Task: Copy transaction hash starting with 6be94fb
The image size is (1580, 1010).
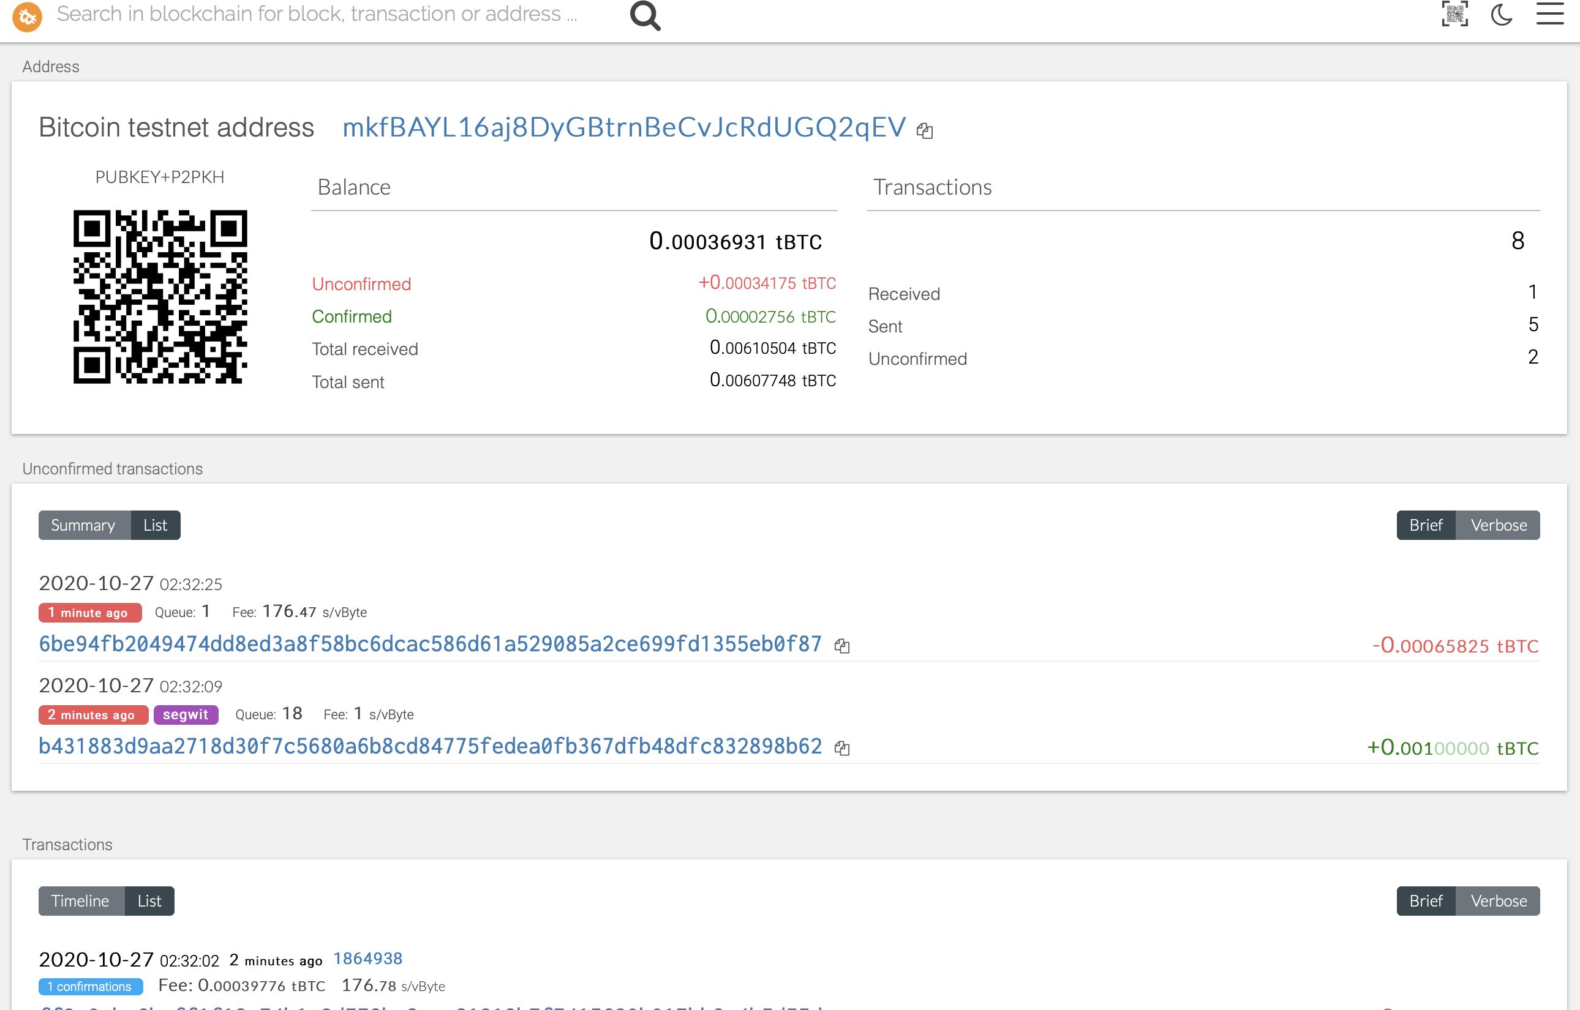Action: tap(842, 646)
